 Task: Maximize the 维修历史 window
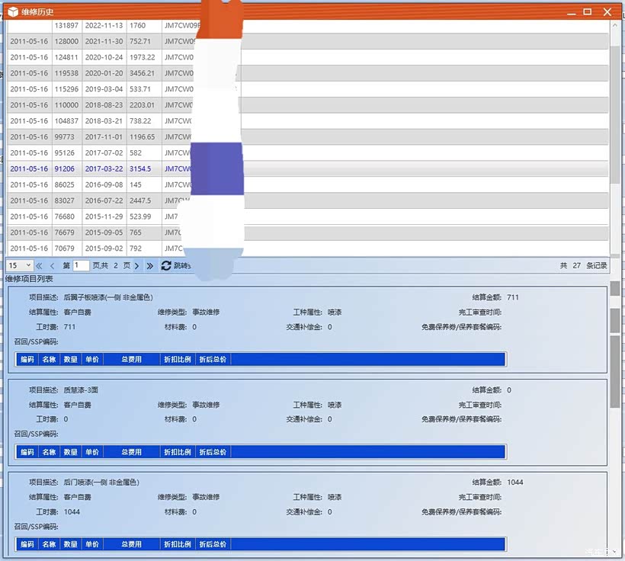587,11
